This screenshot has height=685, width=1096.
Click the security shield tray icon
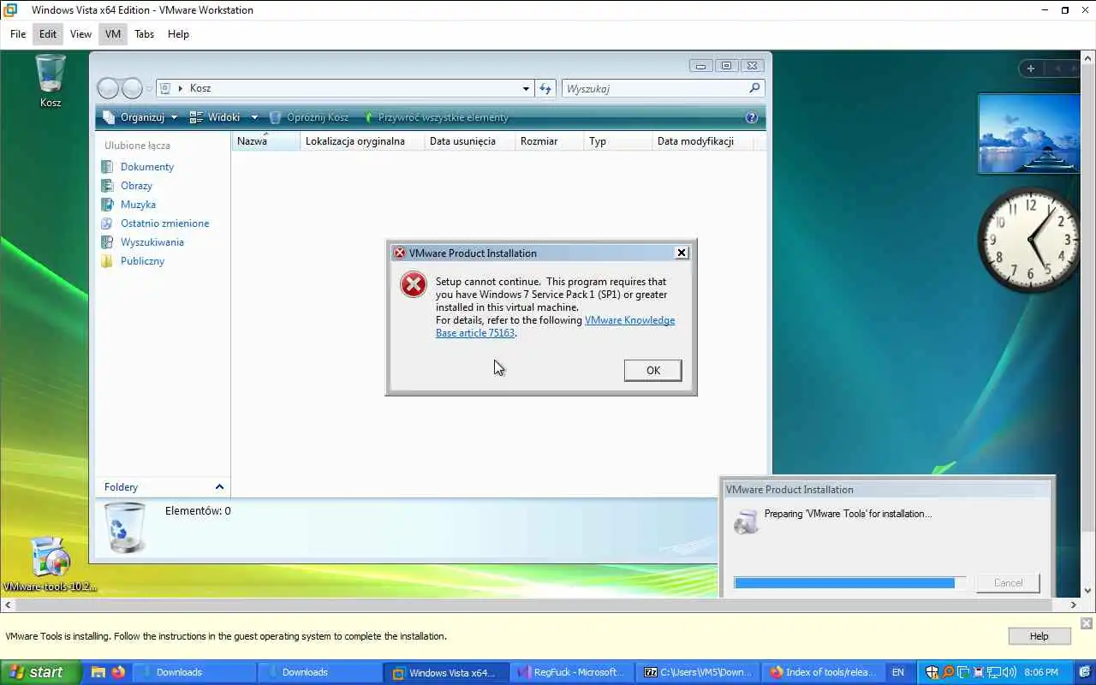[x=932, y=672]
